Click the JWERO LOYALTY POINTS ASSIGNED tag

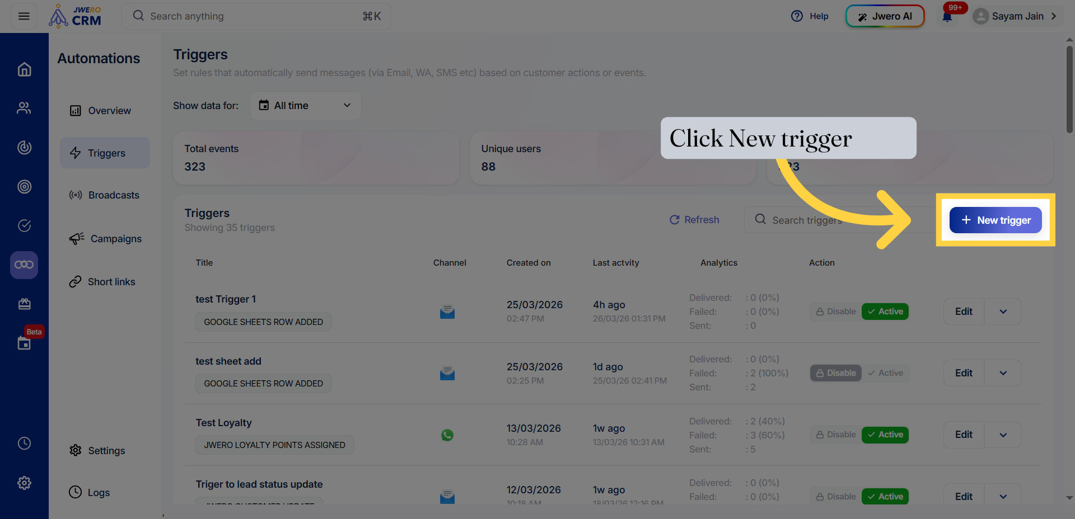point(274,445)
